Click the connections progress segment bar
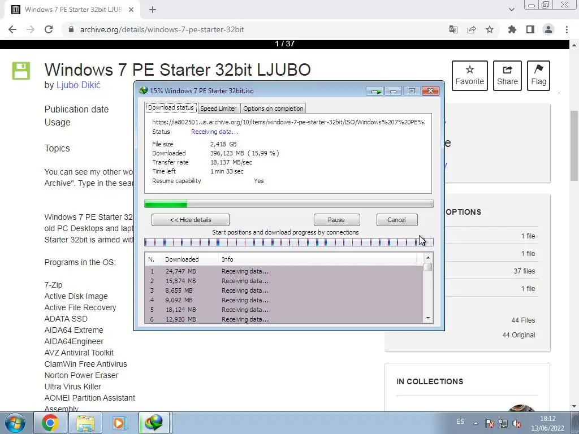This screenshot has width=579, height=434. [289, 242]
